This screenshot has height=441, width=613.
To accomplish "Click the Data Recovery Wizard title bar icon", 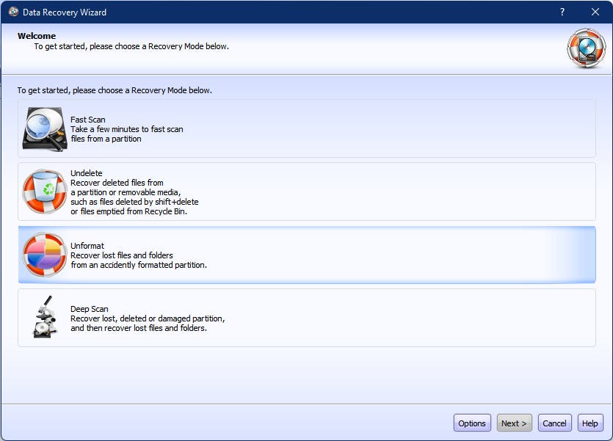I will pos(13,12).
